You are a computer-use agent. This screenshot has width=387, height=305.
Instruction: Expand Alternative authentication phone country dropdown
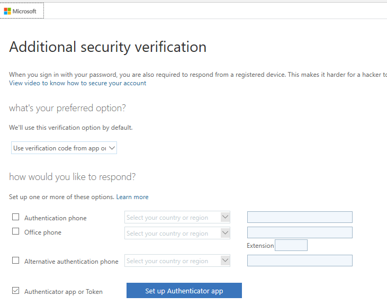click(x=177, y=261)
